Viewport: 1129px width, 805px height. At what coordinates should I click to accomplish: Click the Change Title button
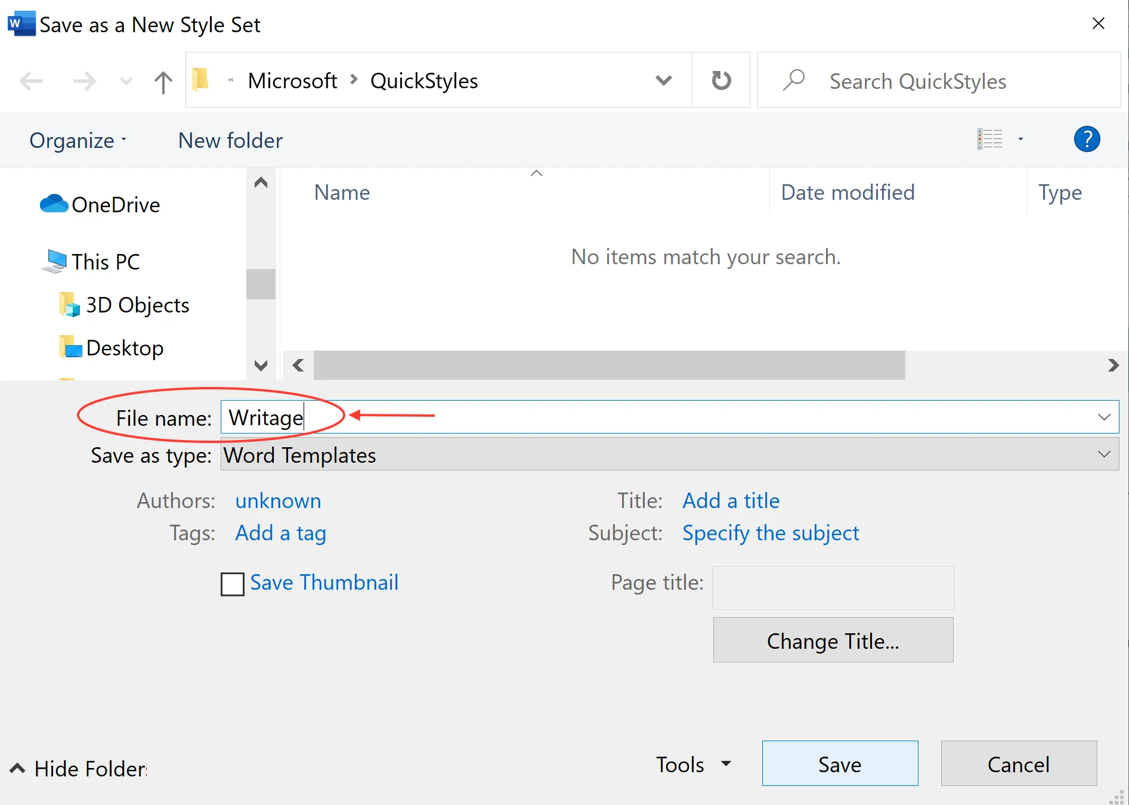tap(833, 641)
